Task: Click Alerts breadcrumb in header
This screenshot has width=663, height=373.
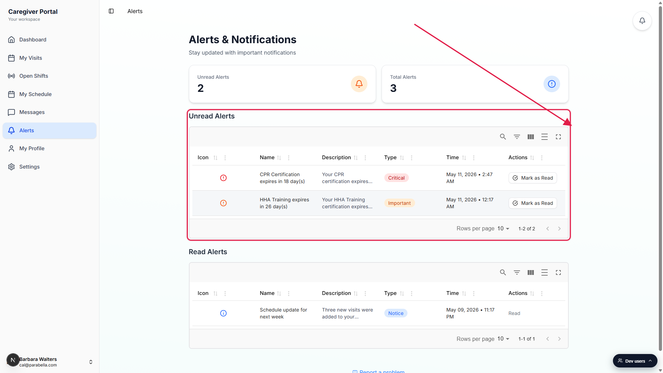Action: point(135,11)
